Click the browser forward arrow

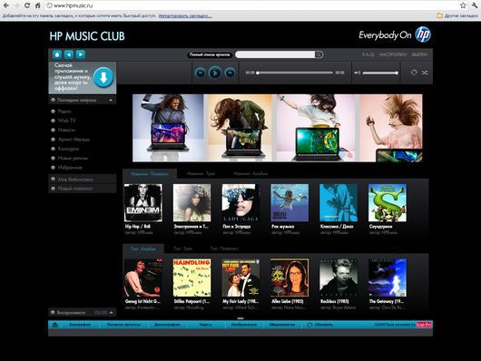pyautogui.click(x=16, y=5)
